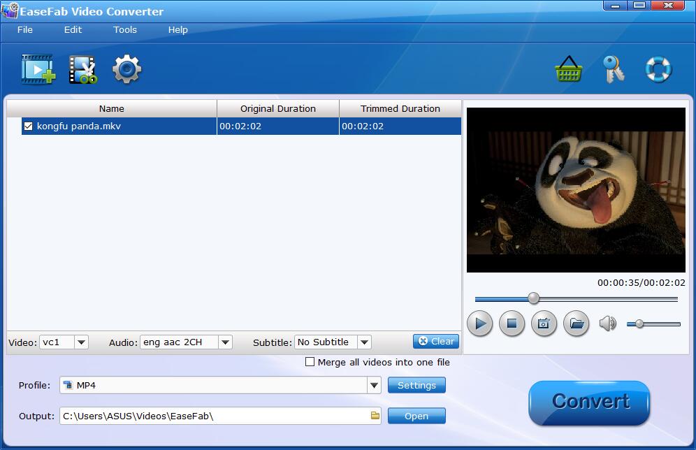Viewport: 696px width, 450px height.
Task: Open the Tools menu
Action: pyautogui.click(x=124, y=30)
